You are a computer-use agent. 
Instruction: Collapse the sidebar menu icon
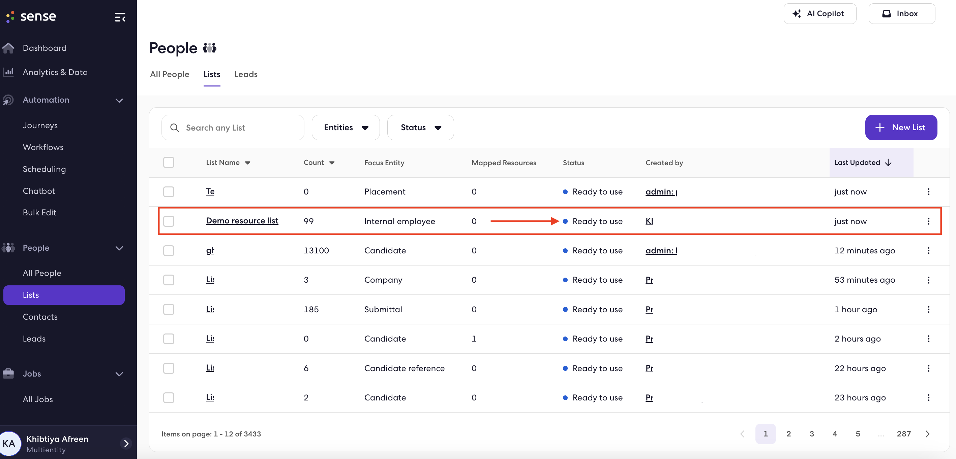pyautogui.click(x=120, y=17)
